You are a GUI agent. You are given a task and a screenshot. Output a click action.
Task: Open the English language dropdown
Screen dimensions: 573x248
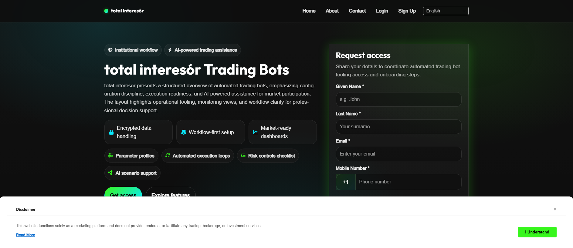446,11
